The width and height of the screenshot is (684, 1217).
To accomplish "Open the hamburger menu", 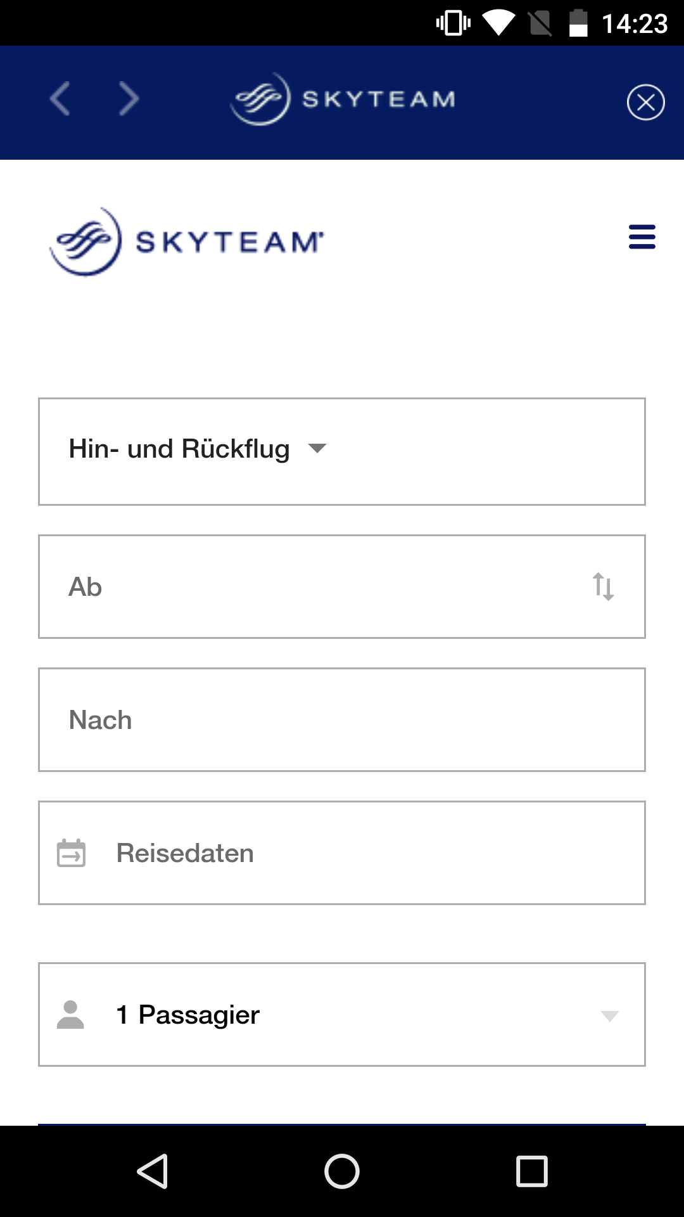I will click(x=642, y=236).
